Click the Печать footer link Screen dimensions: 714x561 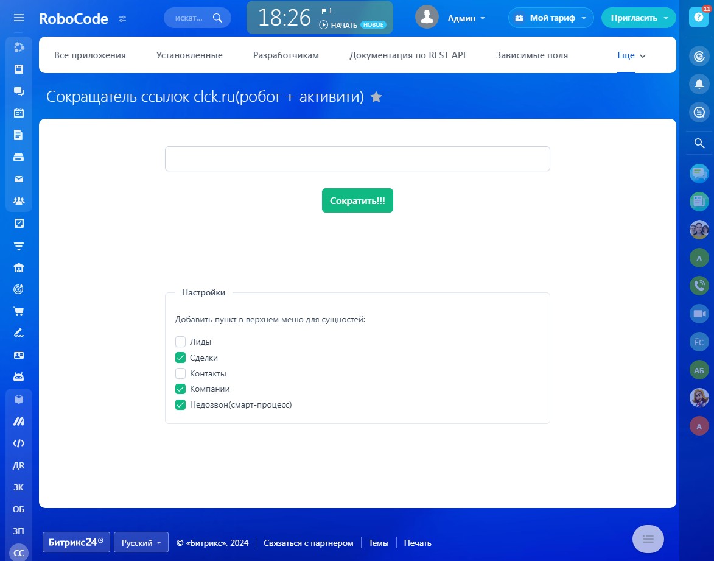tap(418, 543)
